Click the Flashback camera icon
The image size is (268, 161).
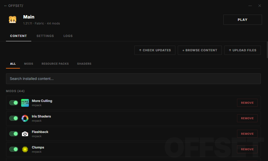click(x=25, y=134)
